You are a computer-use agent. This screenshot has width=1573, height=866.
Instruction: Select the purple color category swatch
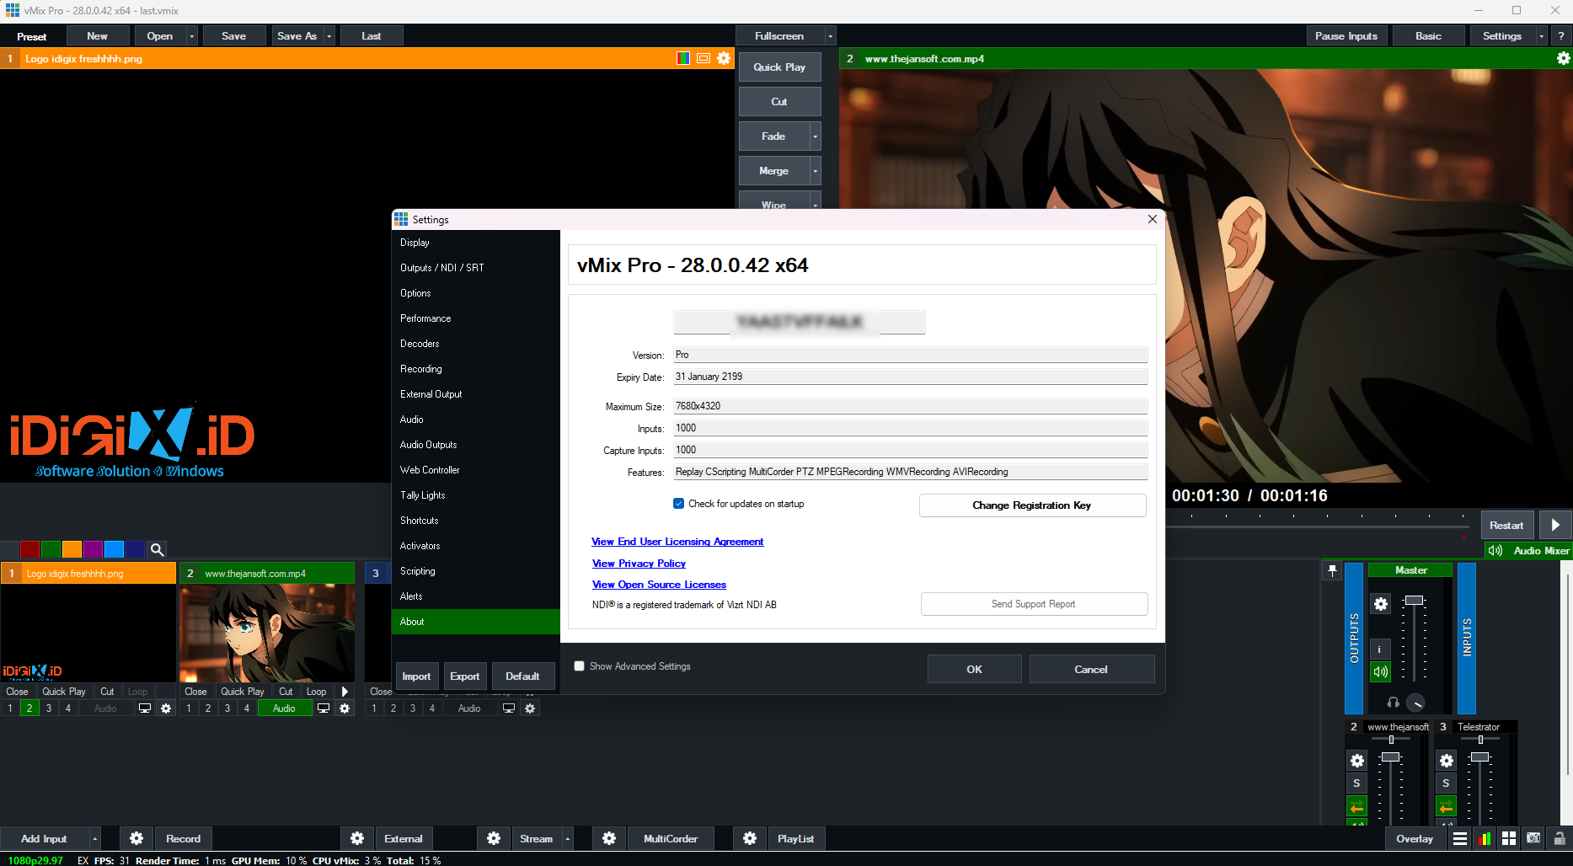click(x=93, y=549)
